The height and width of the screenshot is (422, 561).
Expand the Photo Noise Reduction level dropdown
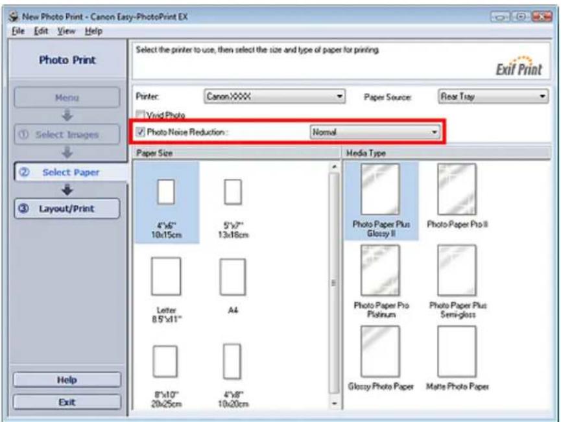[x=375, y=132]
